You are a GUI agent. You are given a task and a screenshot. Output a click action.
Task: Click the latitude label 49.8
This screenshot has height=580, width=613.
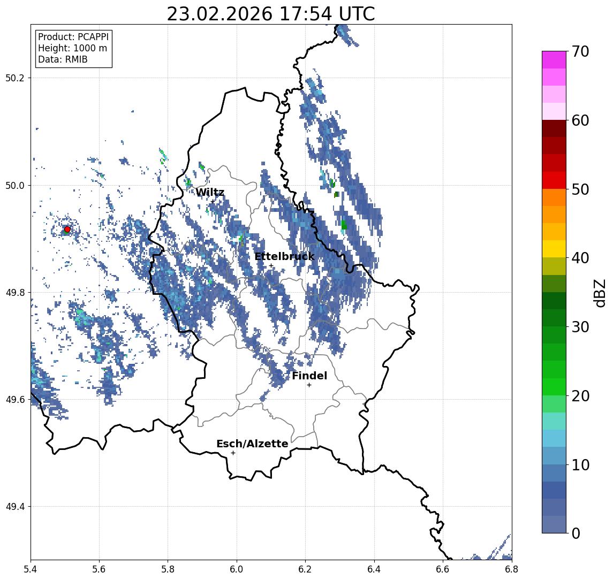[15, 292]
